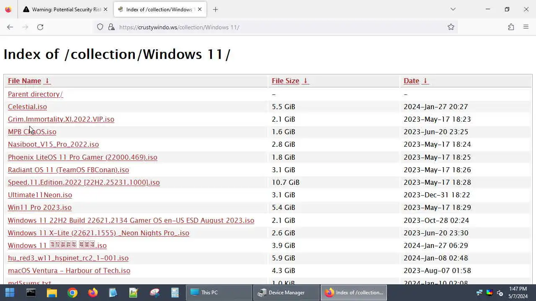Screen dimensions: 536x301
Task: Select the Index of /collection/Windows tab
Action: point(160,9)
